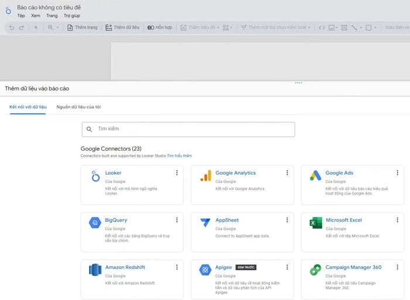Screen dimensions: 410x300
Task: Click the report title Báo cáo không có tiêu đề
Action: [x=49, y=8]
